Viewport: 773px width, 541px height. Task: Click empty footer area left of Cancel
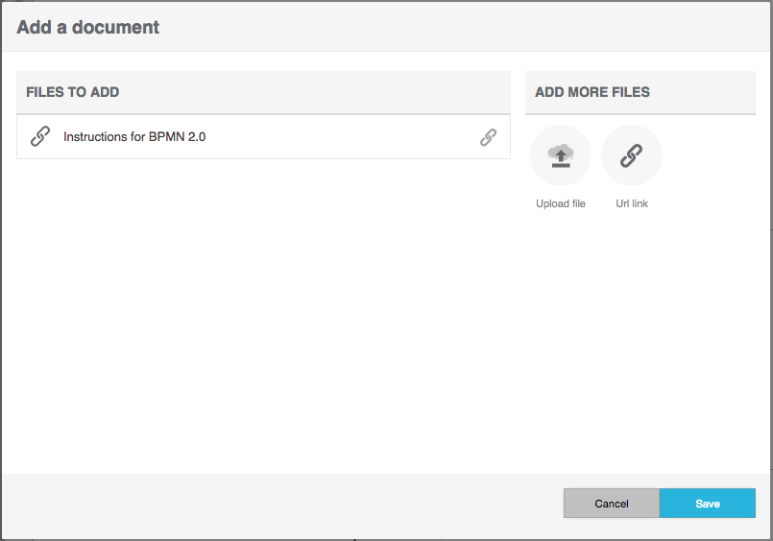(x=288, y=504)
